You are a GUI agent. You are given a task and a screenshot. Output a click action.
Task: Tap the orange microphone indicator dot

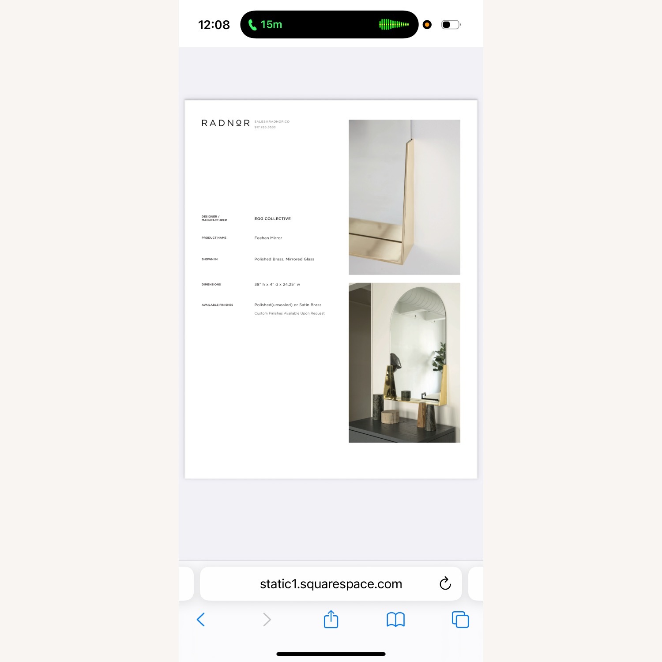427,25
